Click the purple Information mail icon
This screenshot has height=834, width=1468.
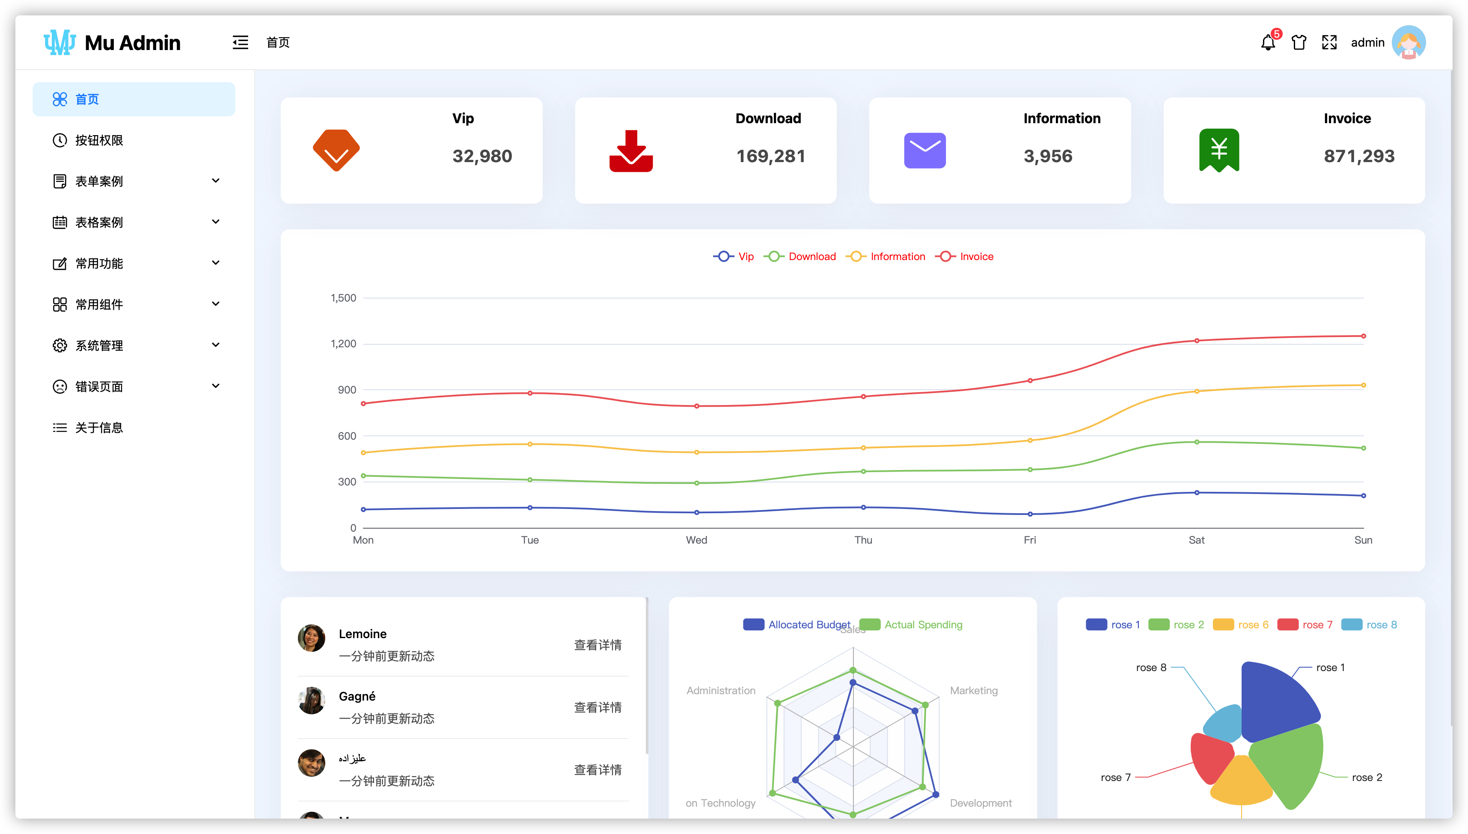[x=924, y=151]
